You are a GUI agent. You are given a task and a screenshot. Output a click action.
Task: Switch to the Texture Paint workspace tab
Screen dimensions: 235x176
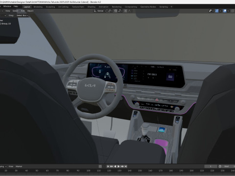coord(78,7)
